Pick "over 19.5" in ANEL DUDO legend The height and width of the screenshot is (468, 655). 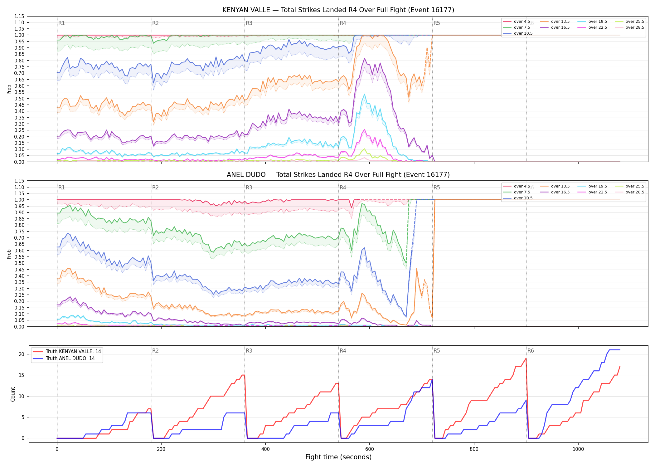point(592,186)
